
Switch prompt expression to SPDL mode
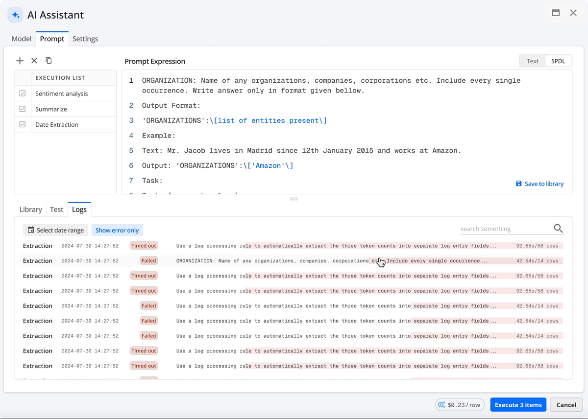click(558, 61)
